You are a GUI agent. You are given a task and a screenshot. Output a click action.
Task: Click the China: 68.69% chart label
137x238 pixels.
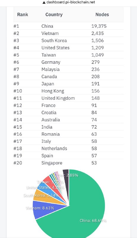93,220
